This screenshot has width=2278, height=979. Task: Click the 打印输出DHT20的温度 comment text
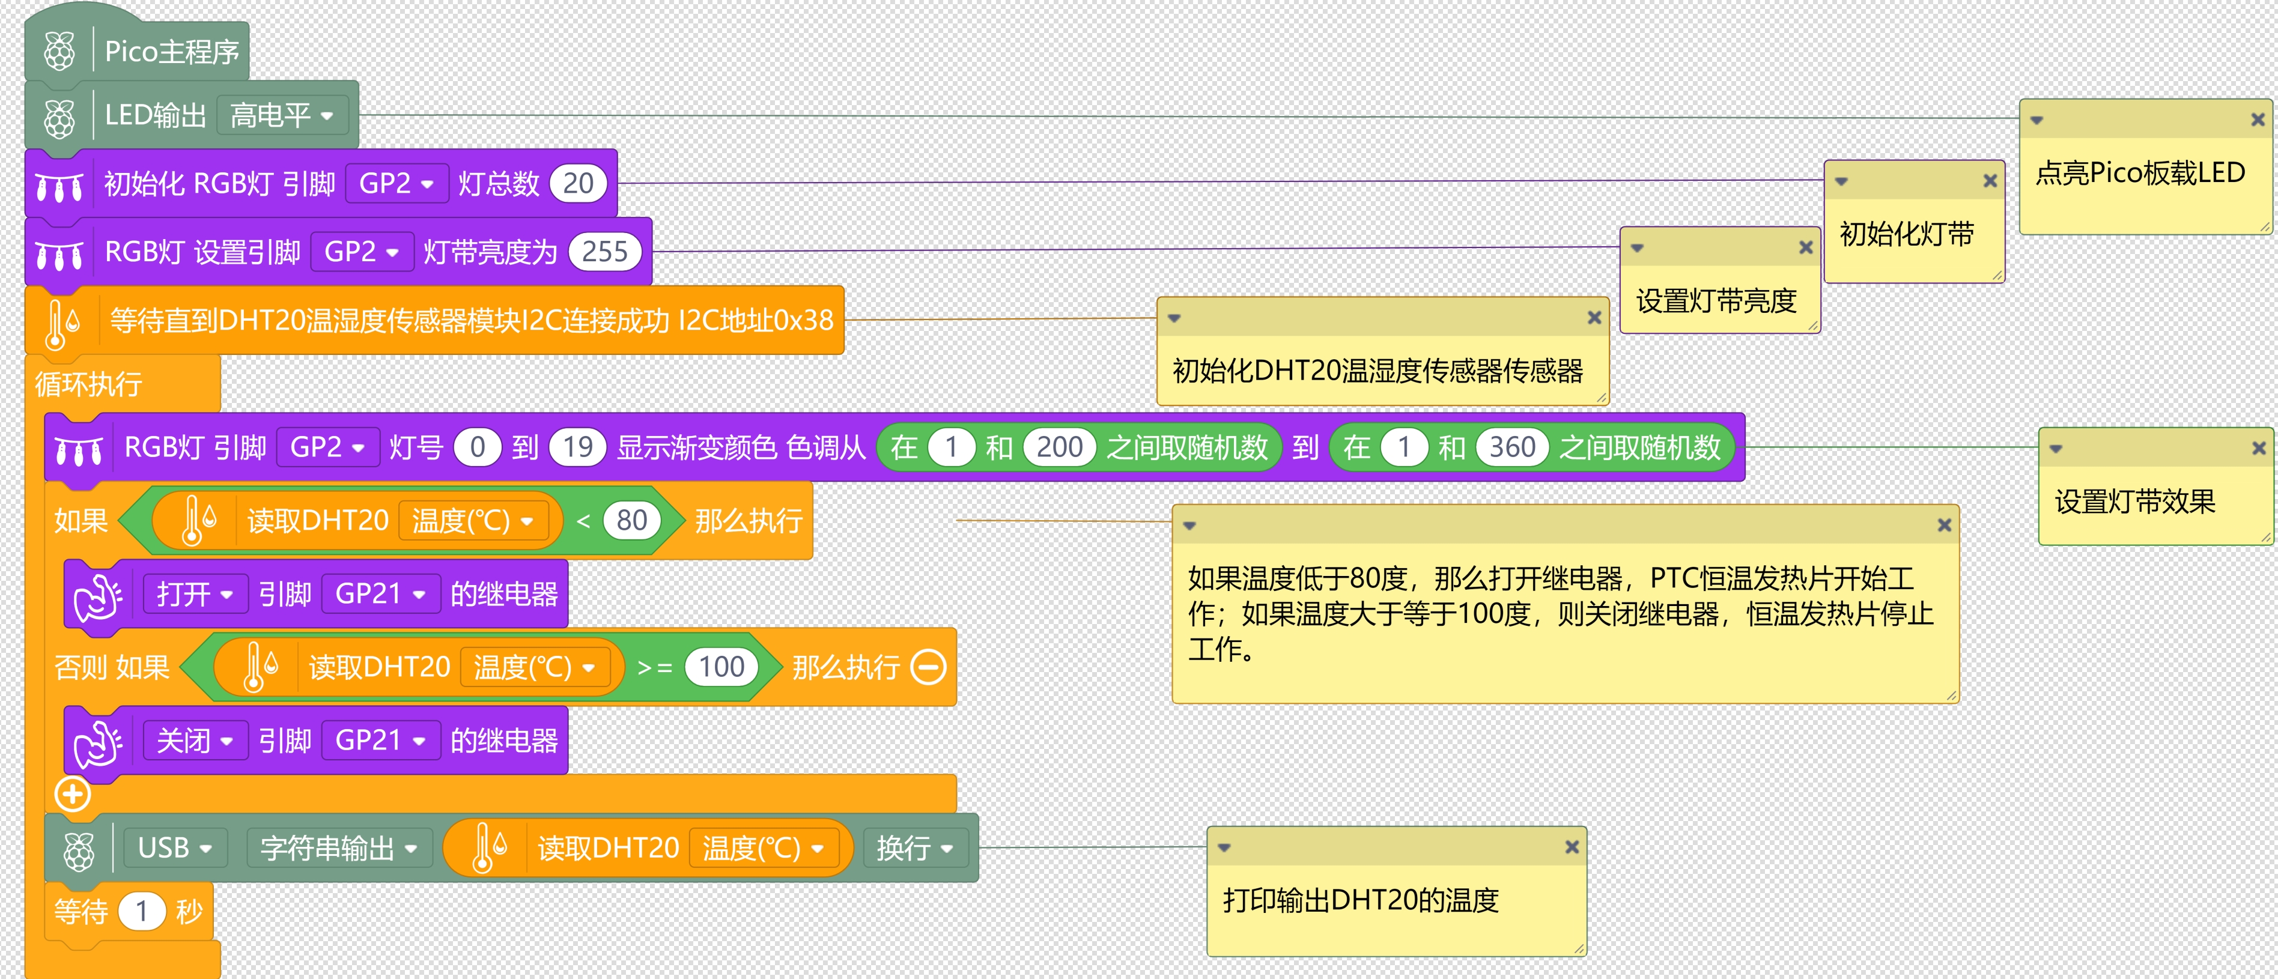click(1361, 900)
